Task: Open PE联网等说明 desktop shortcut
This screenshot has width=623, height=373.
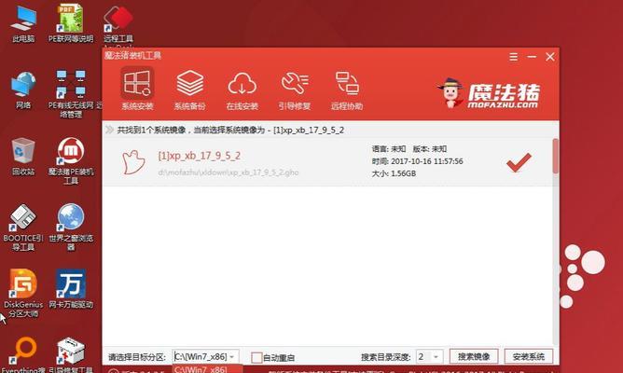Action: pyautogui.click(x=71, y=23)
